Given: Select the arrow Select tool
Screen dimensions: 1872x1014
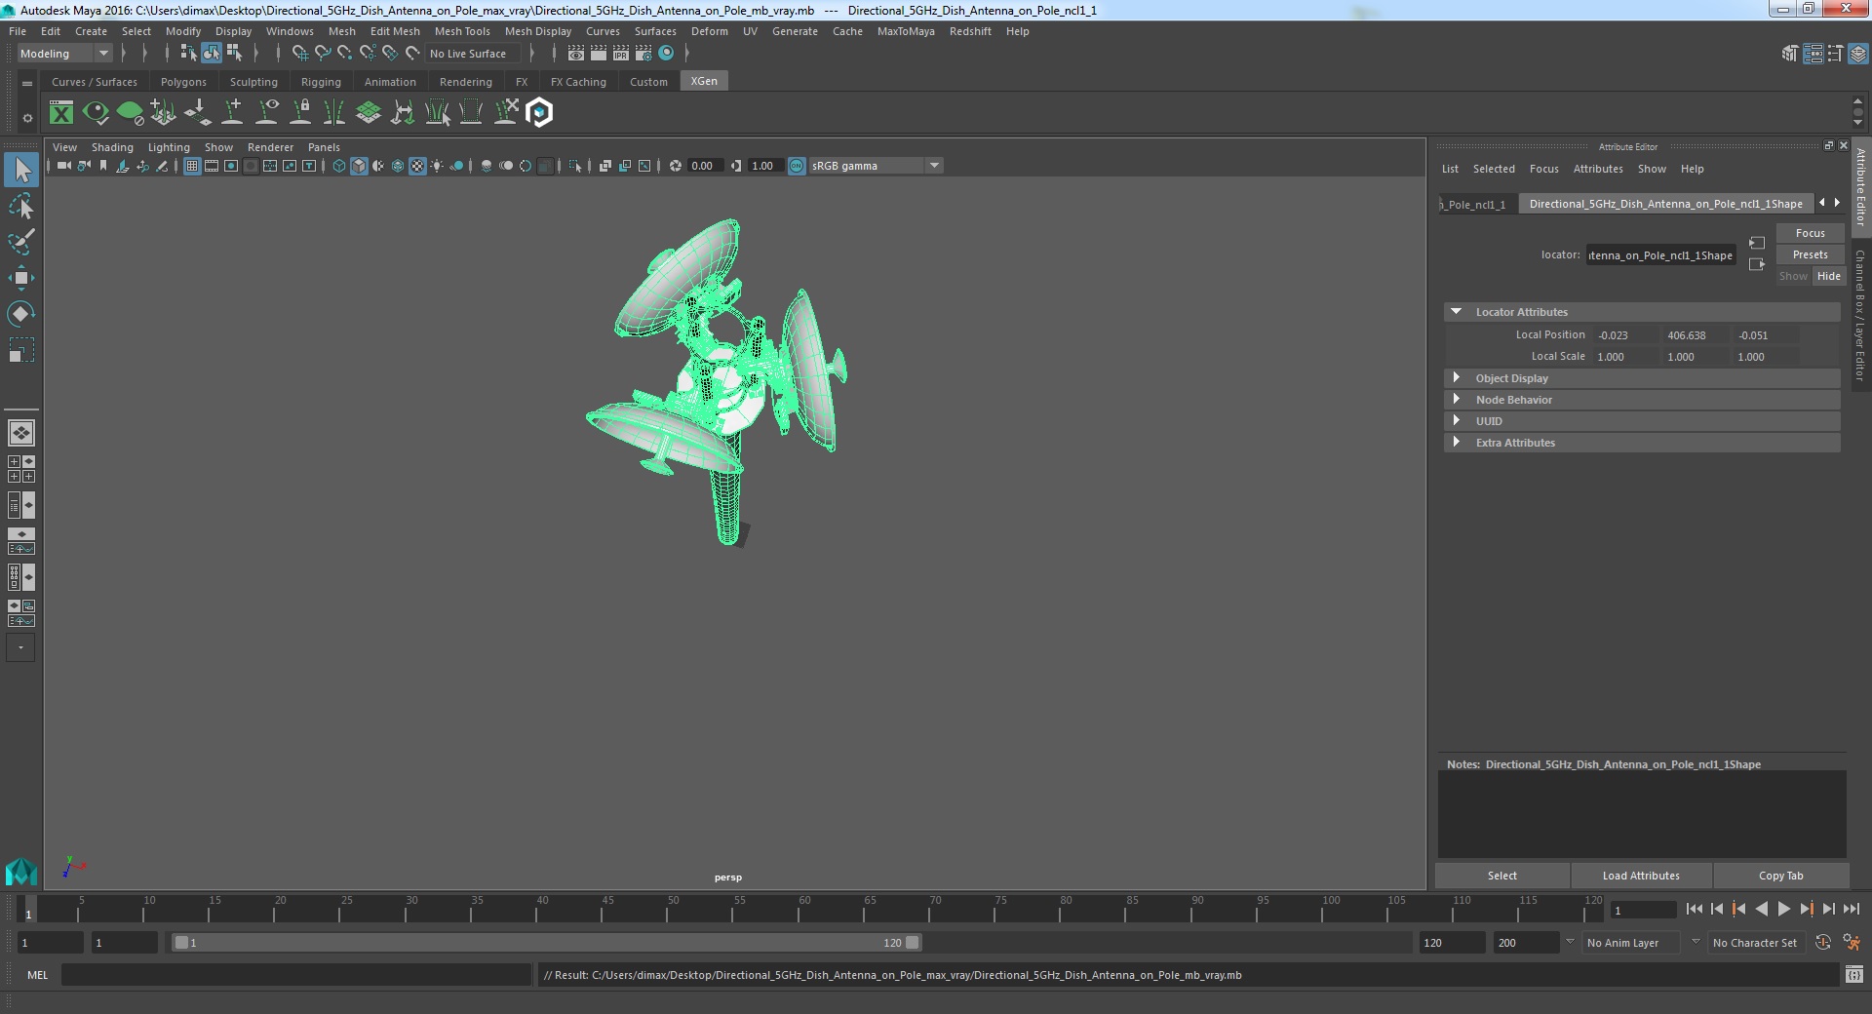Looking at the screenshot, I should coord(21,170).
